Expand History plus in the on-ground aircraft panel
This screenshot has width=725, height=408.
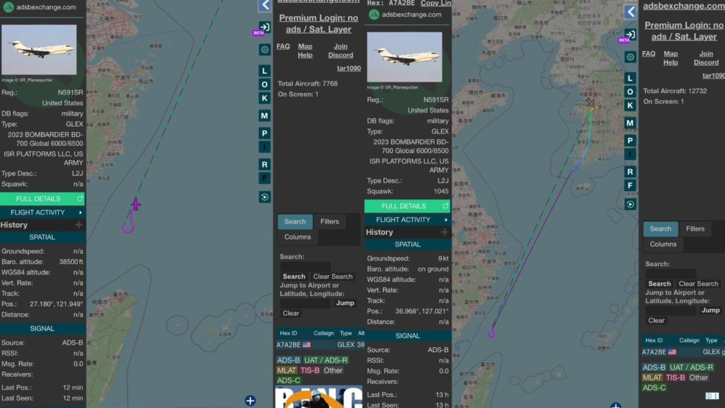[444, 232]
